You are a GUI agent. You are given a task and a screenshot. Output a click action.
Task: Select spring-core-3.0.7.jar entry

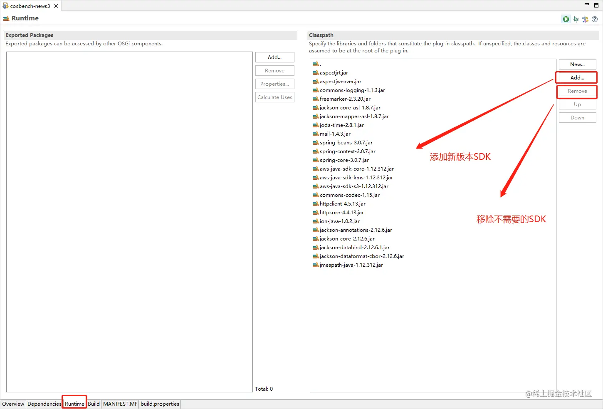click(x=341, y=160)
